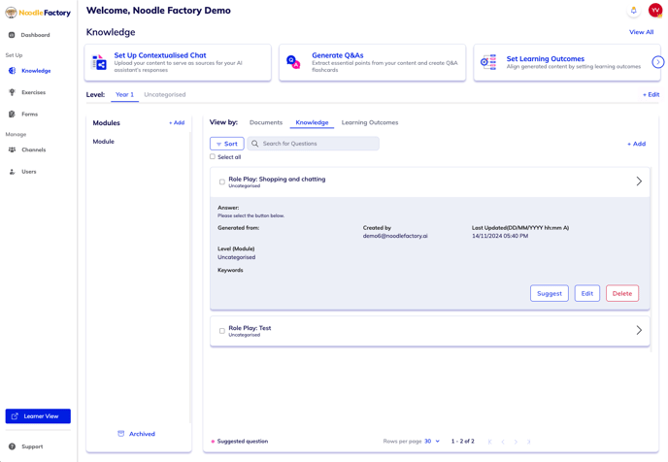Click the View All link

(x=641, y=32)
